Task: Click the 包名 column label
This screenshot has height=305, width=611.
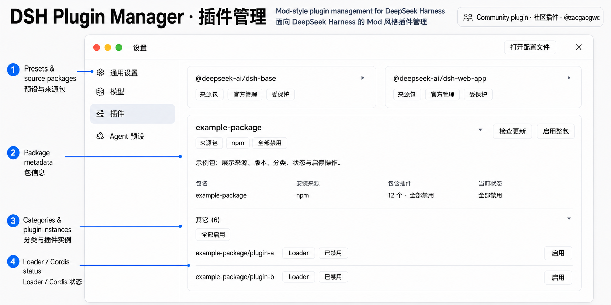Action: pos(201,183)
